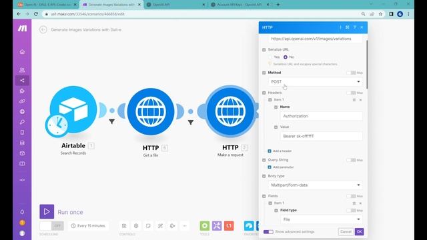The width and height of the screenshot is (427, 240).
Task: Click the OK button in HTTP panel
Action: 359,231
